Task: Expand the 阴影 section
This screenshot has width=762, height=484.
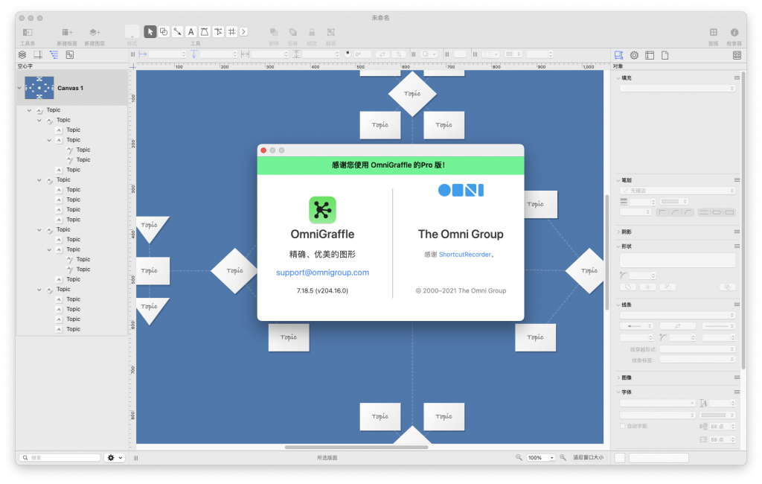Action: [x=618, y=232]
